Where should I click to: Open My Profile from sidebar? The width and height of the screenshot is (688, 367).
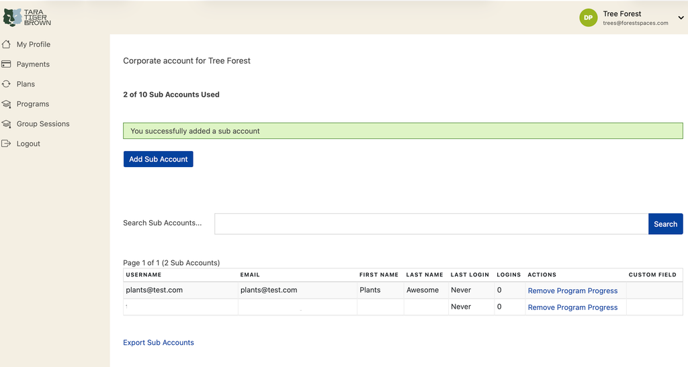34,44
